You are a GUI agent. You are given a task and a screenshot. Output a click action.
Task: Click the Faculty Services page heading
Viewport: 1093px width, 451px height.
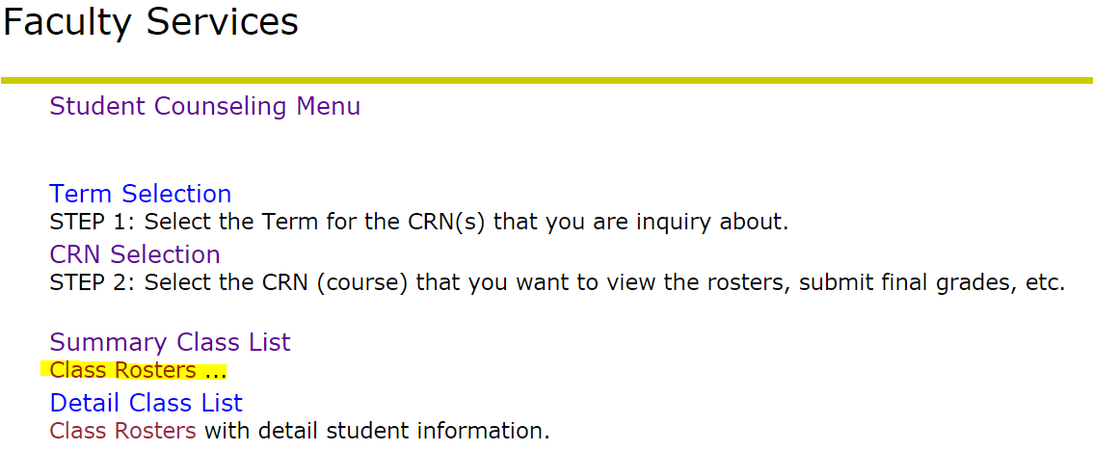[150, 23]
